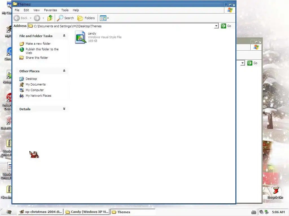Click the Views grid icon
This screenshot has width=289, height=216.
103,18
